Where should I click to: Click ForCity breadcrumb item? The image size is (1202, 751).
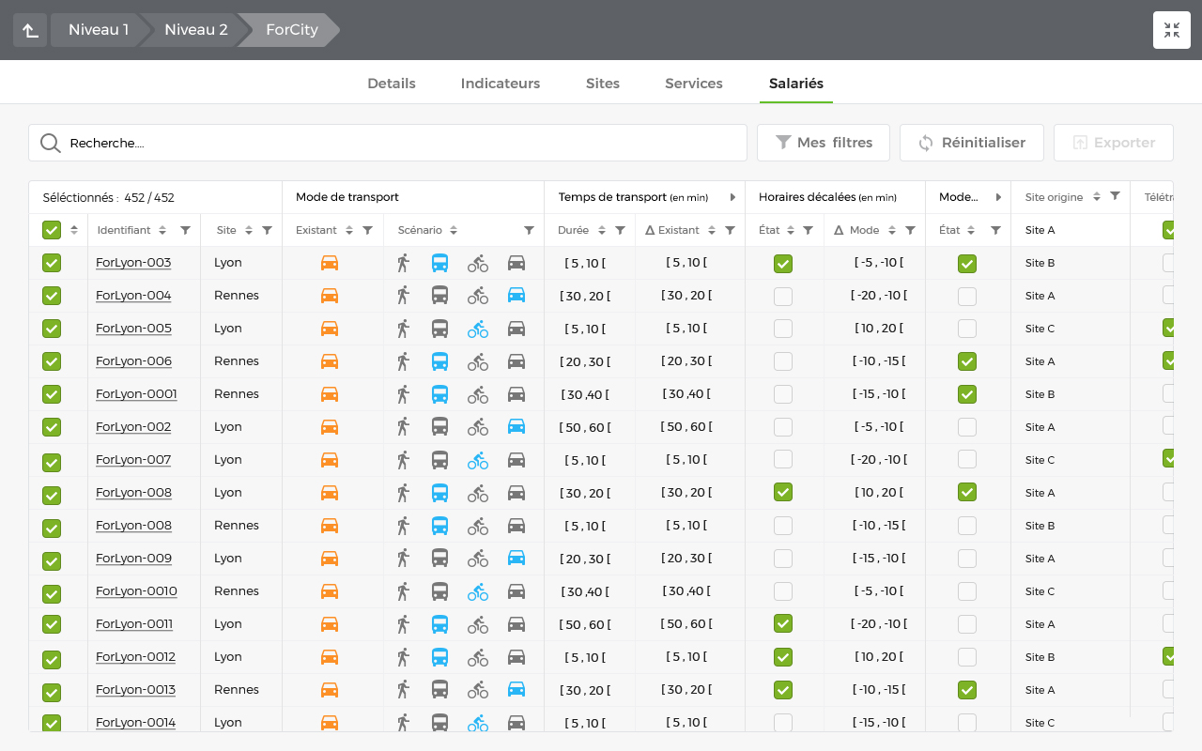pyautogui.click(x=292, y=30)
